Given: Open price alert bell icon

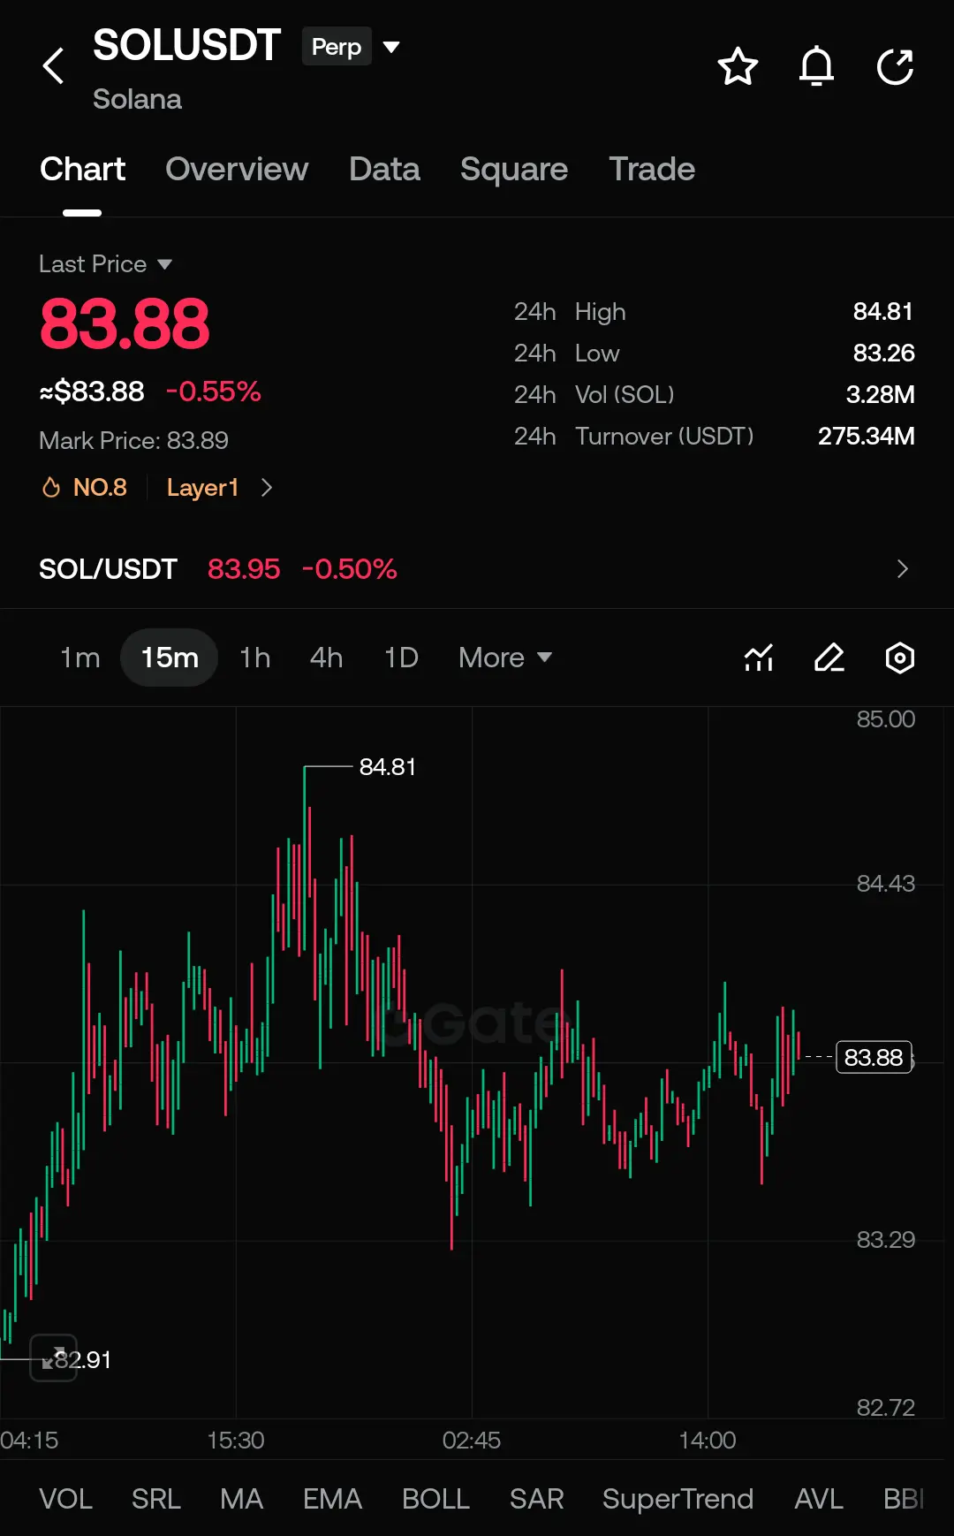Looking at the screenshot, I should pos(816,66).
